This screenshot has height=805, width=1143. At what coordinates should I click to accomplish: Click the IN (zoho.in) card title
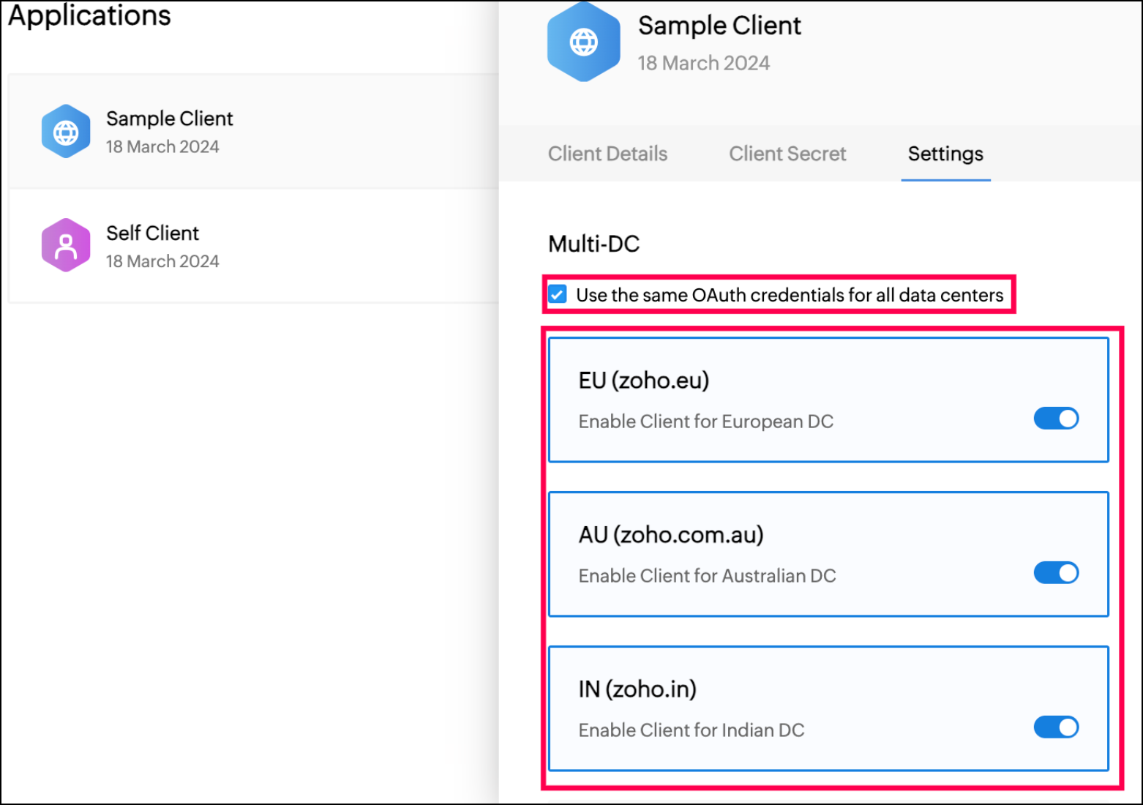[x=637, y=689]
